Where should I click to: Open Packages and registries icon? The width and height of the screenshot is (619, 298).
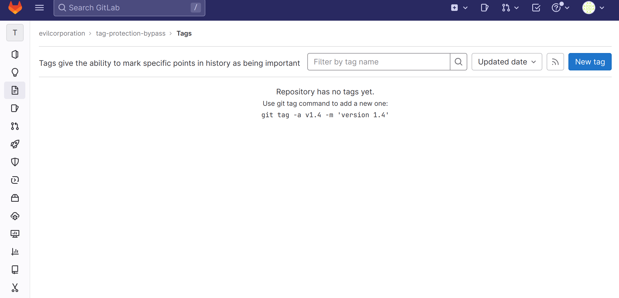click(15, 198)
